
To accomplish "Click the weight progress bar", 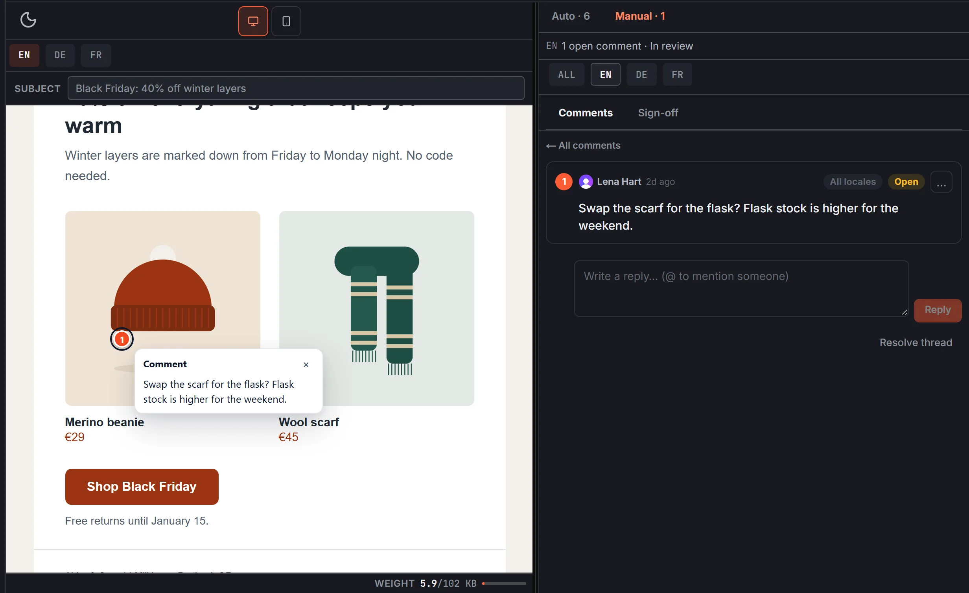I will tap(504, 584).
